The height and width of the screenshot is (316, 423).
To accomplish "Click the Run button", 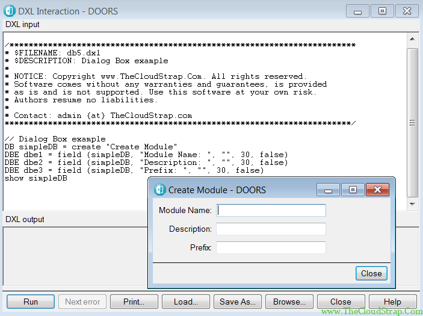I will (31, 302).
